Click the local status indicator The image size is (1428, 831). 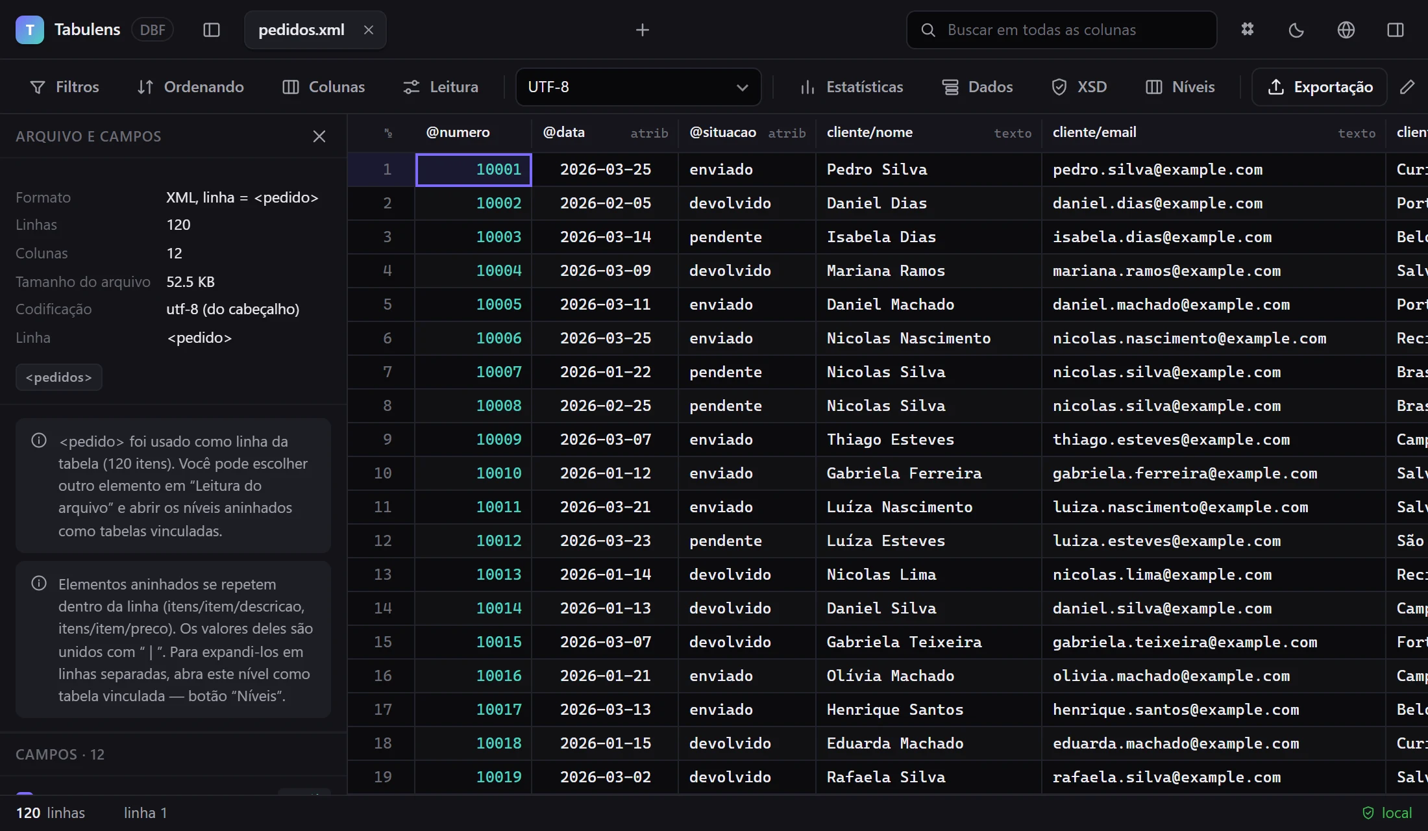pos(1388,813)
